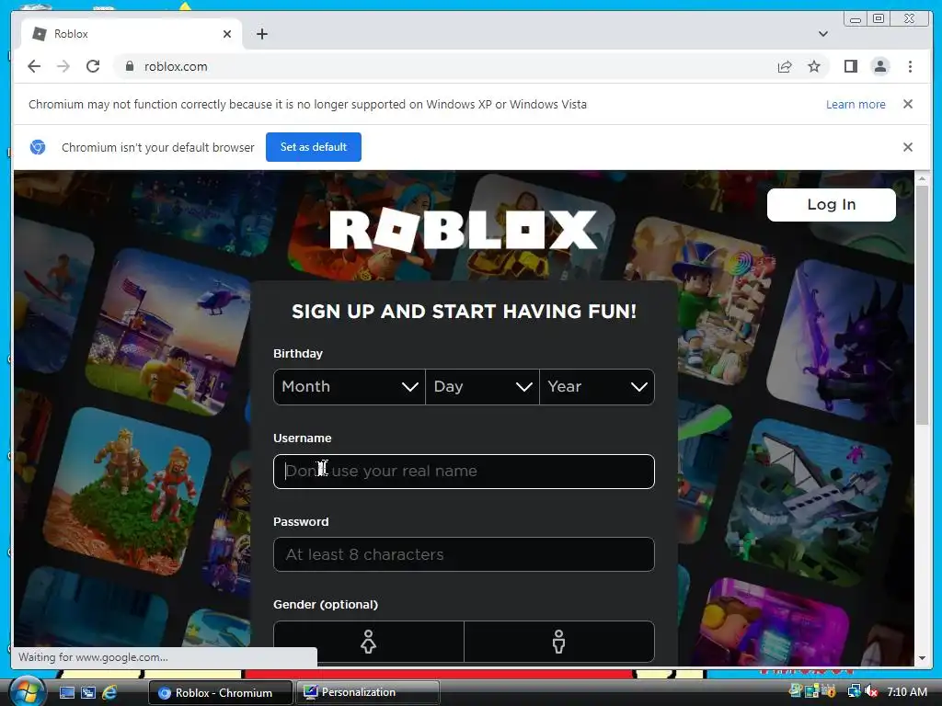Open the browser side panel icon

[x=851, y=66]
